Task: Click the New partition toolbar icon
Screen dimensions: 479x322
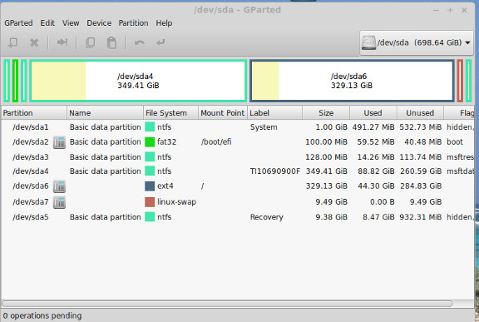Action: coord(12,42)
